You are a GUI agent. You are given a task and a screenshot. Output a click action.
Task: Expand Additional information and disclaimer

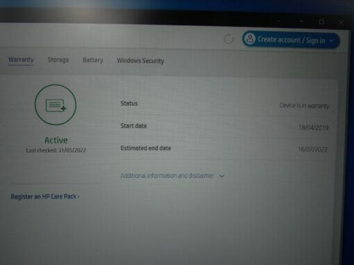pyautogui.click(x=172, y=176)
